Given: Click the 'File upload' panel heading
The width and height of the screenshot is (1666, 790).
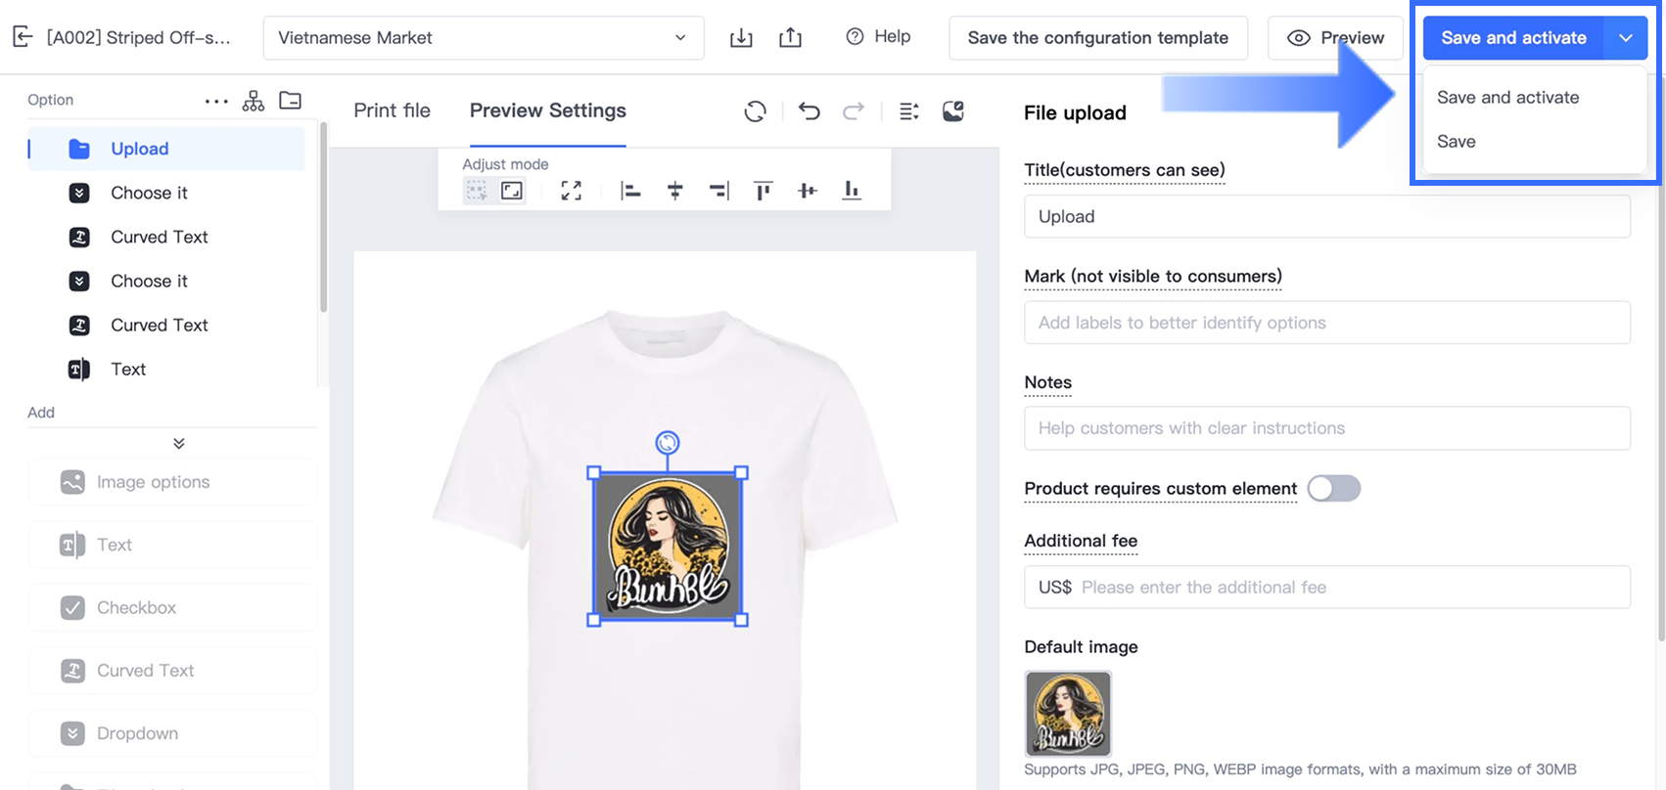Looking at the screenshot, I should click(x=1075, y=112).
